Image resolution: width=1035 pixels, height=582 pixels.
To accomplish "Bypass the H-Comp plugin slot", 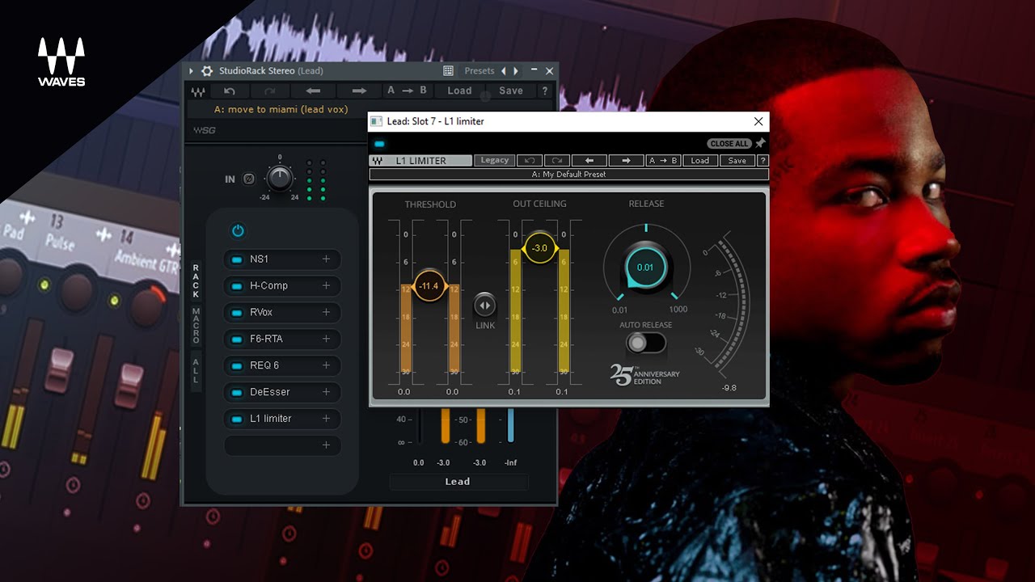I will click(x=237, y=286).
